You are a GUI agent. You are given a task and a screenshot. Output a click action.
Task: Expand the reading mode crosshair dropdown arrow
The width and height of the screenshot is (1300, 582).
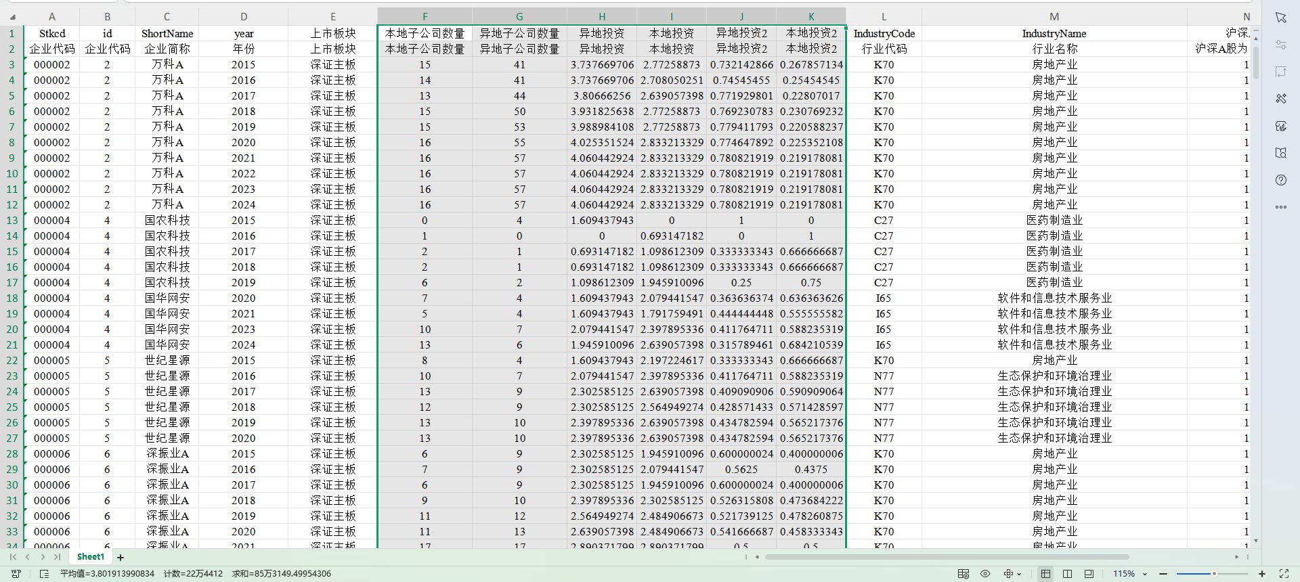tap(1019, 574)
